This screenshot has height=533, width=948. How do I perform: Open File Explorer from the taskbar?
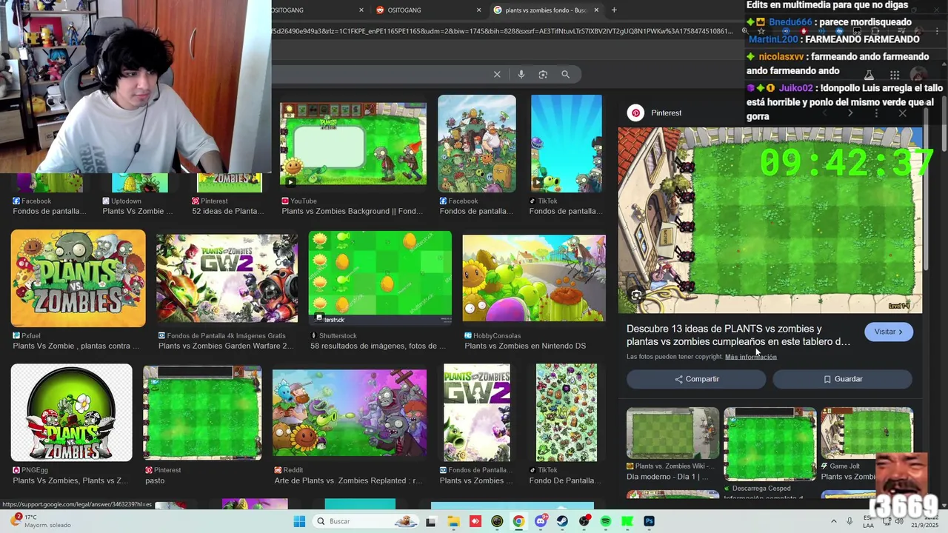point(453,521)
